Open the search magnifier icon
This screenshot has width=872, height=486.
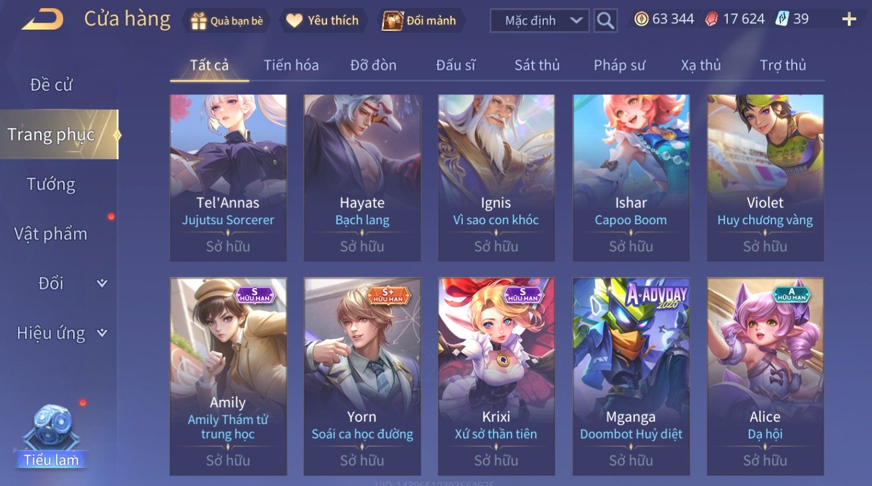(606, 21)
